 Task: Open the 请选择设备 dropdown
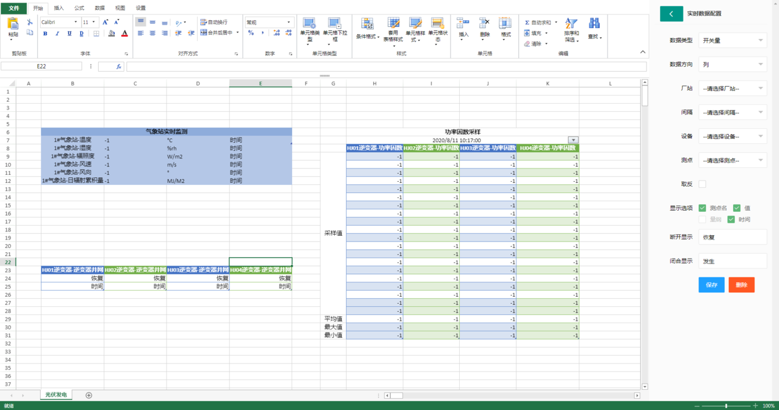click(733, 136)
